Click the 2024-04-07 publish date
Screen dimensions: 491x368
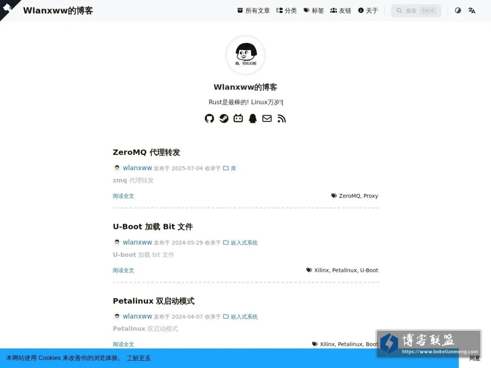tap(187, 316)
